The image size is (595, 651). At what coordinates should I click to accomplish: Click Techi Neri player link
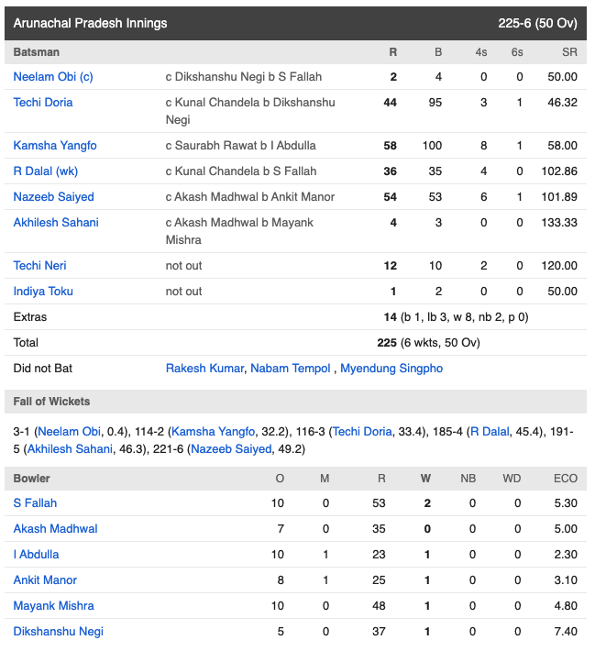coord(39,266)
